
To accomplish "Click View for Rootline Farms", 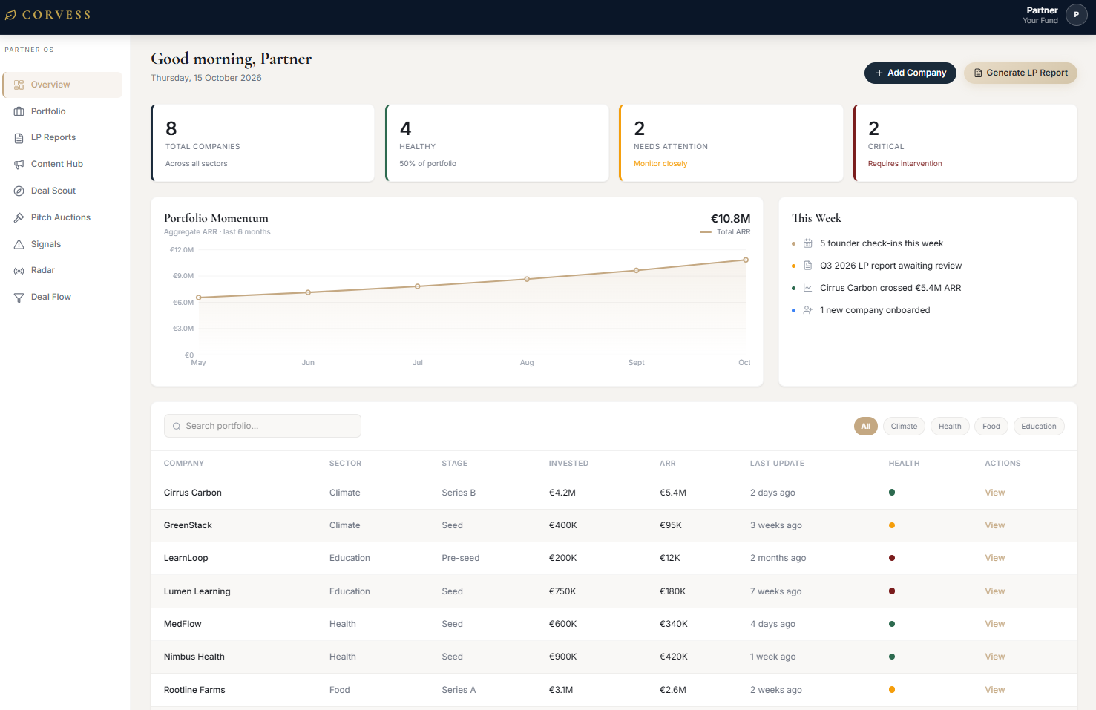I will point(994,690).
